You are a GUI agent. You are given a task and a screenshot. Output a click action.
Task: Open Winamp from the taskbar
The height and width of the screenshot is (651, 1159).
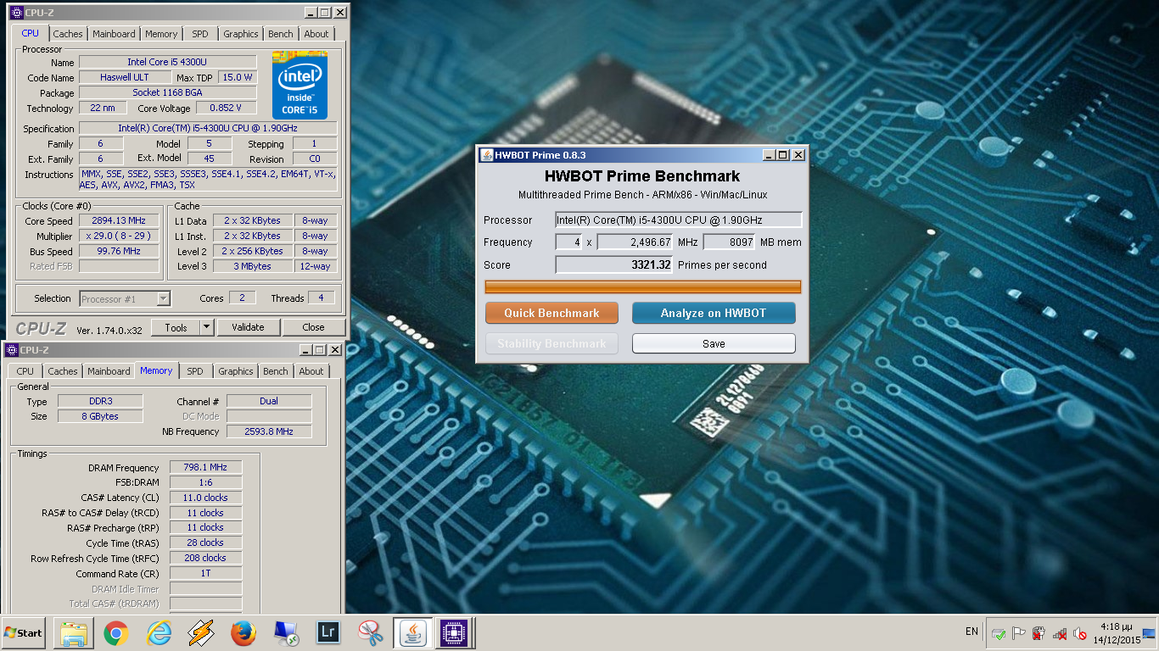coord(201,633)
